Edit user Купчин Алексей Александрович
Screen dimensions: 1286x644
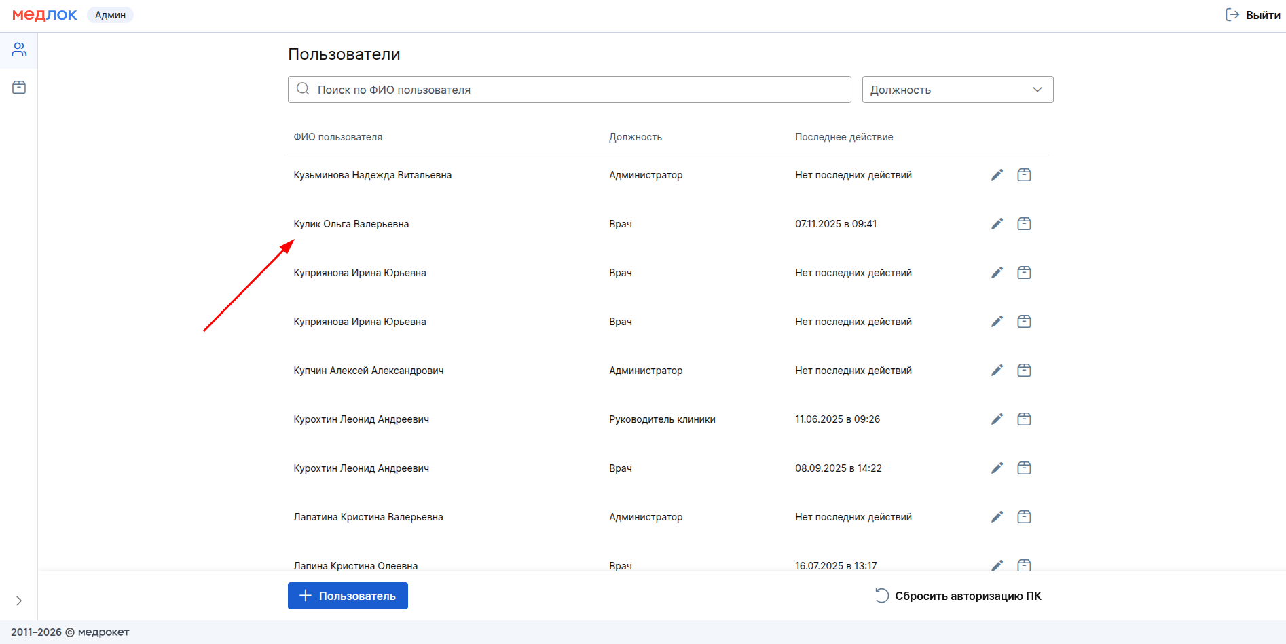pyautogui.click(x=997, y=371)
